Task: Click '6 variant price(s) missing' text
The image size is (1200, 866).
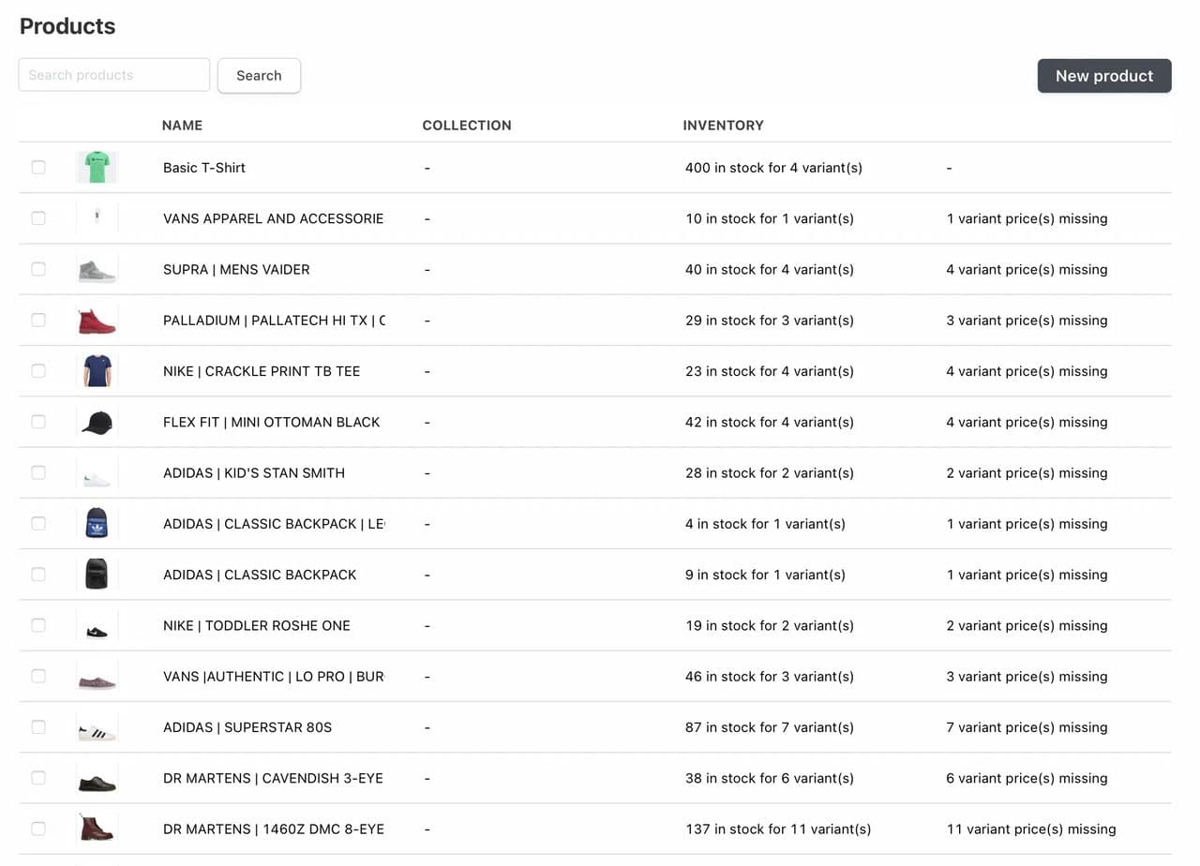Action: point(1027,778)
